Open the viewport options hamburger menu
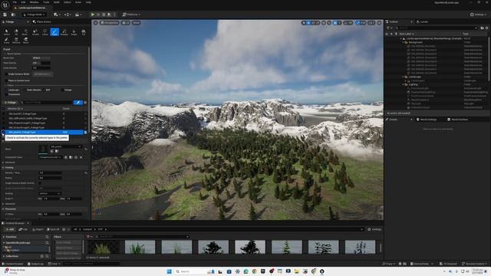The height and width of the screenshot is (276, 491). tap(96, 23)
